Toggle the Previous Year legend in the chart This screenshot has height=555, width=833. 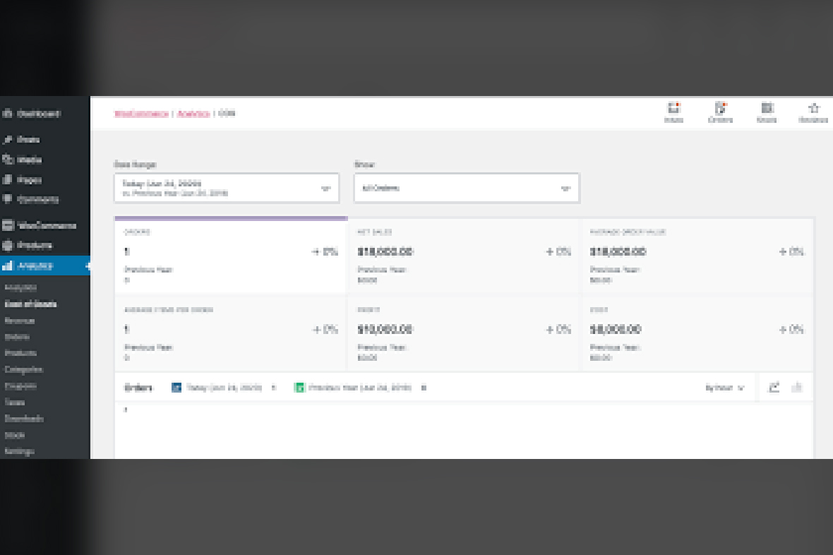click(360, 387)
